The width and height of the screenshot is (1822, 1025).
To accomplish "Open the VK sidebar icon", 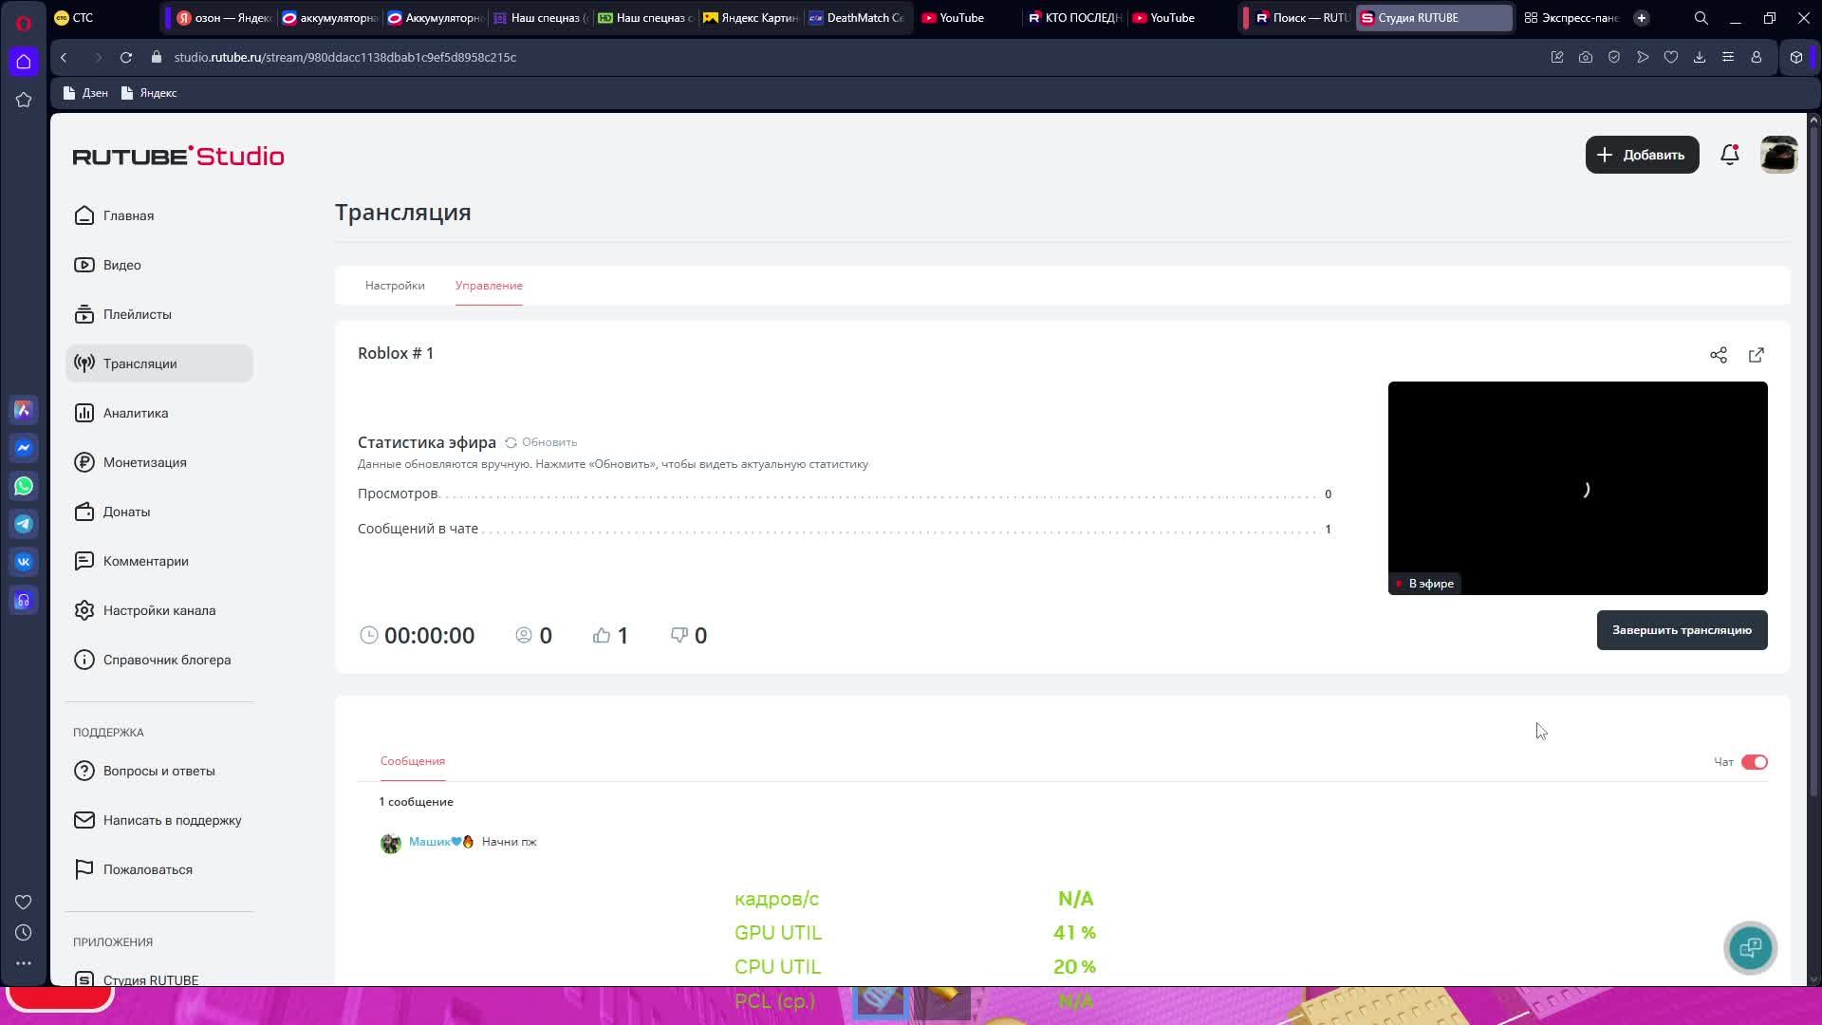I will coord(24,562).
